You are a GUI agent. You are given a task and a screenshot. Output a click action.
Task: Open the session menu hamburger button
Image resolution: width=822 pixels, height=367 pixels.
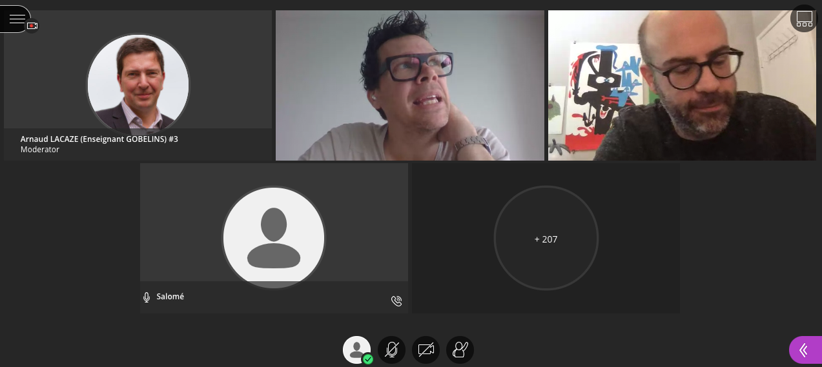[x=15, y=19]
